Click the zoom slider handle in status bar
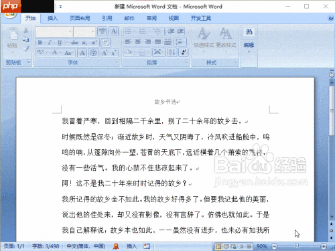This screenshot has width=335, height=251. [x=296, y=246]
